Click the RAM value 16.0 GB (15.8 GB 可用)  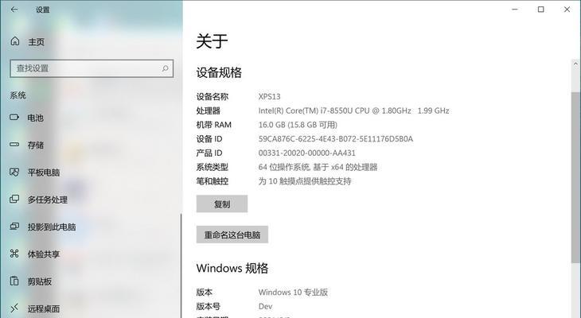click(298, 125)
